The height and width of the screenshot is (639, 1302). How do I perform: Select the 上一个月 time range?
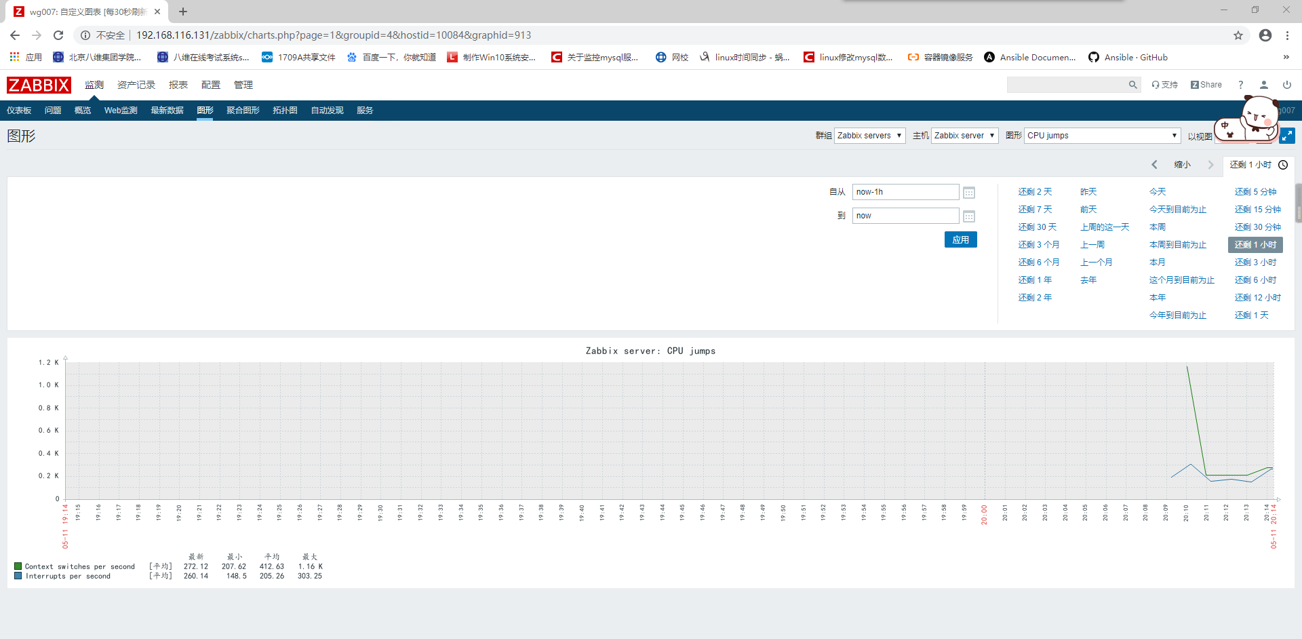click(x=1096, y=263)
